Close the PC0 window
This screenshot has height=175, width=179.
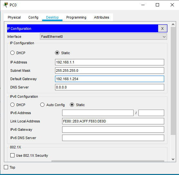[172, 5]
